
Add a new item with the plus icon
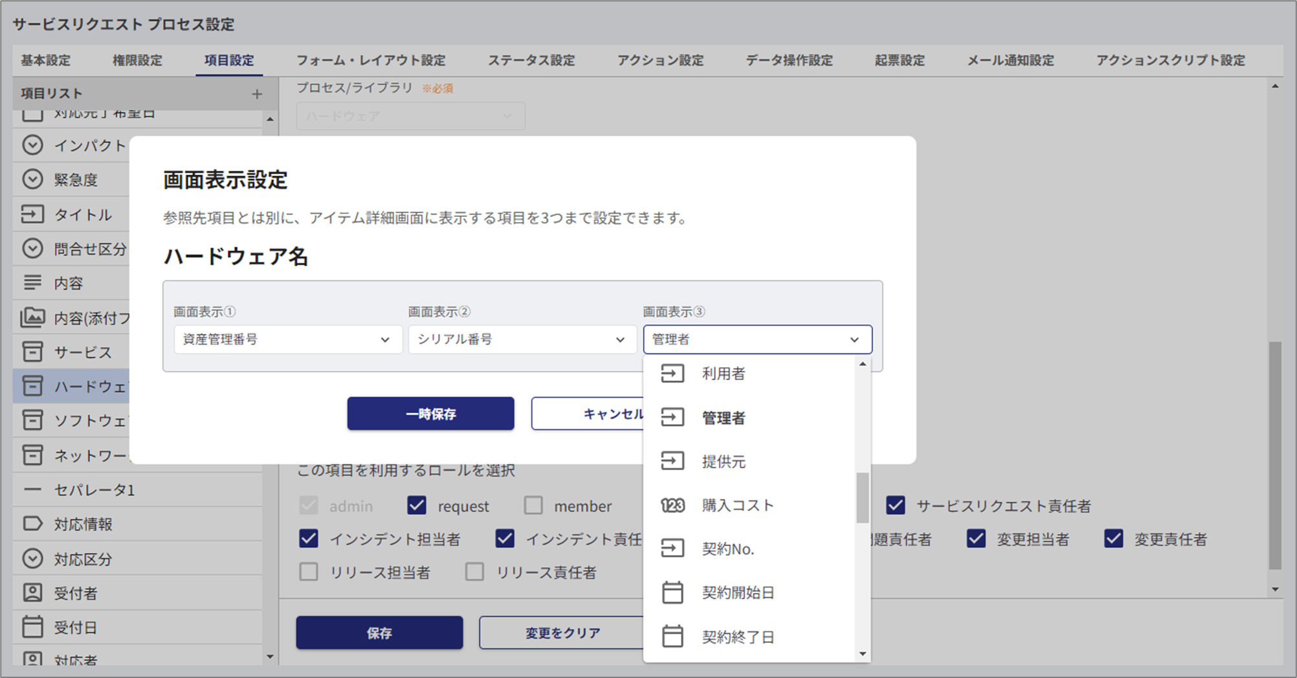pos(257,95)
